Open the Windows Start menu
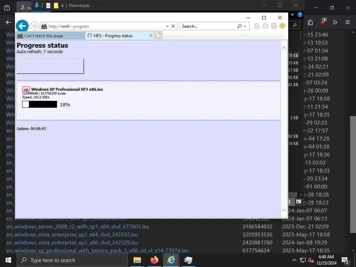The width and height of the screenshot is (356, 267). point(8,260)
